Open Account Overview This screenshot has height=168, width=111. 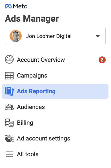coord(55,60)
